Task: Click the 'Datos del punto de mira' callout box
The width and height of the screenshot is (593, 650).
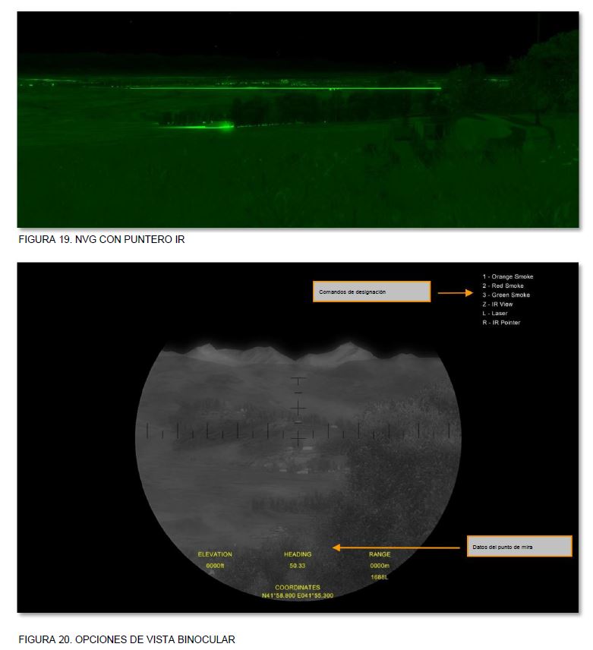Action: [519, 546]
